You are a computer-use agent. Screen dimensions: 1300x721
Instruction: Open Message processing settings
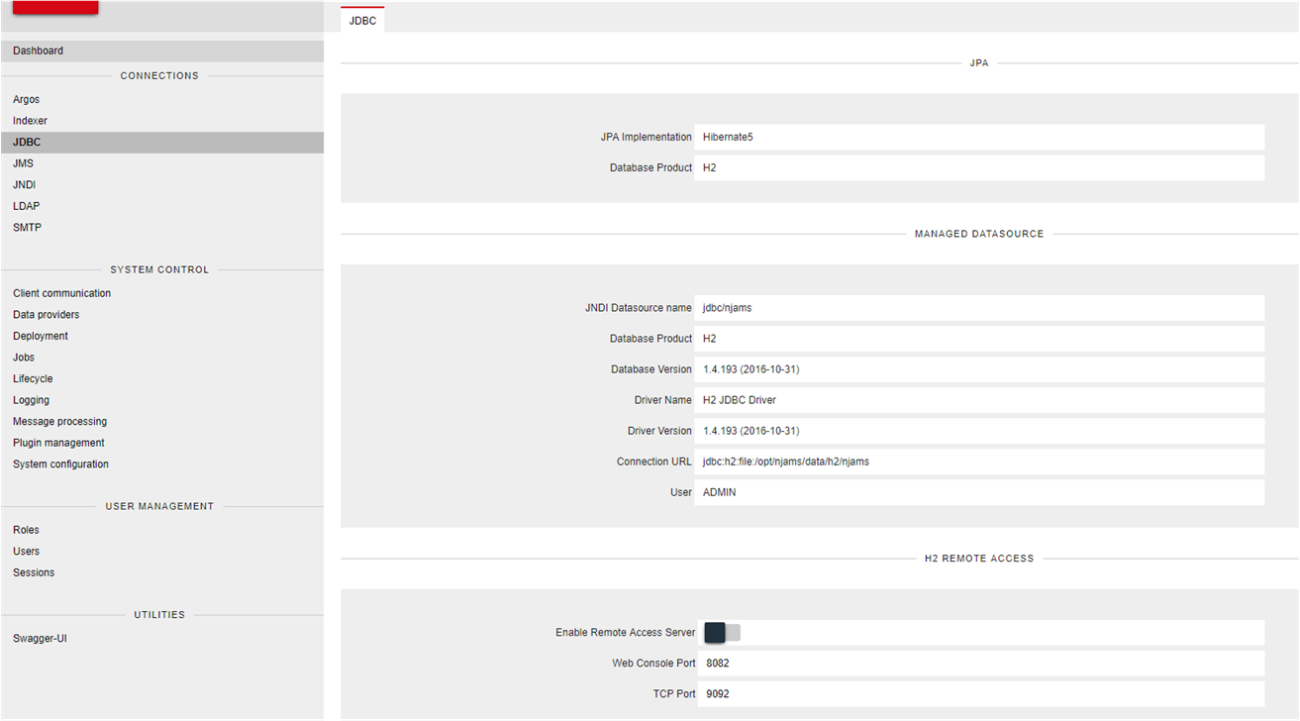[59, 422]
